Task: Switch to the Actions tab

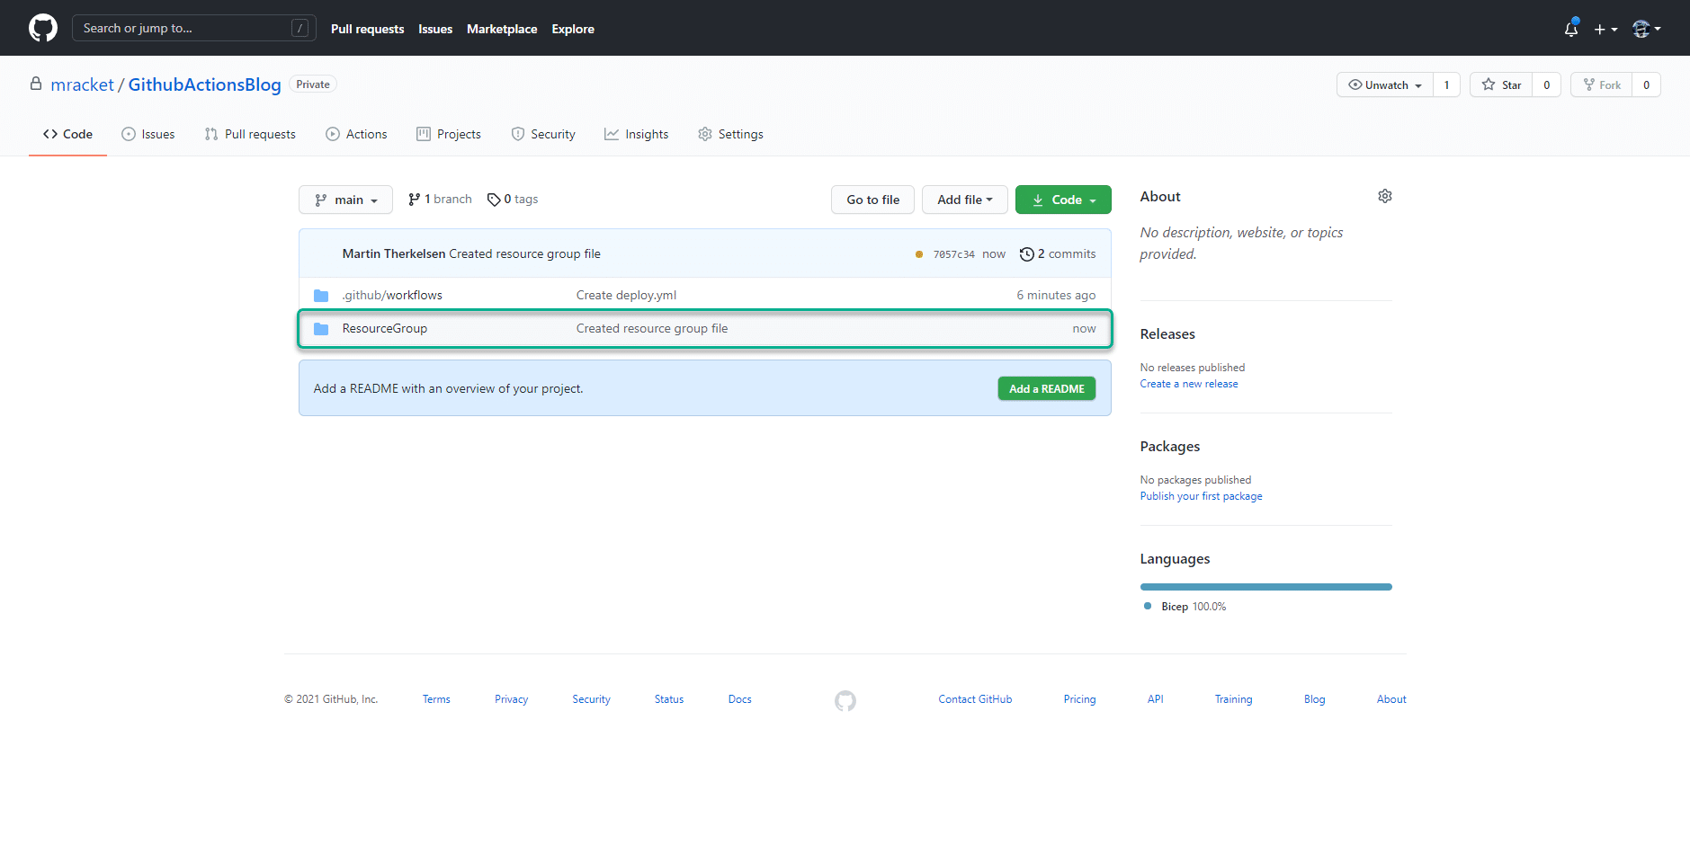Action: click(356, 134)
